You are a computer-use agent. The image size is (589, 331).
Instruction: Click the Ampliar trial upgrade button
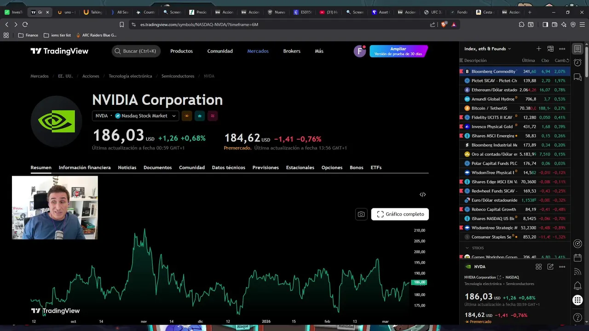(398, 51)
